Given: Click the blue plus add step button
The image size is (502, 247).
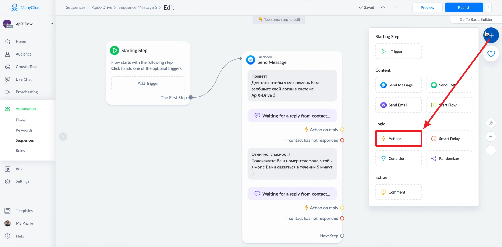Looking at the screenshot, I should pyautogui.click(x=491, y=35).
